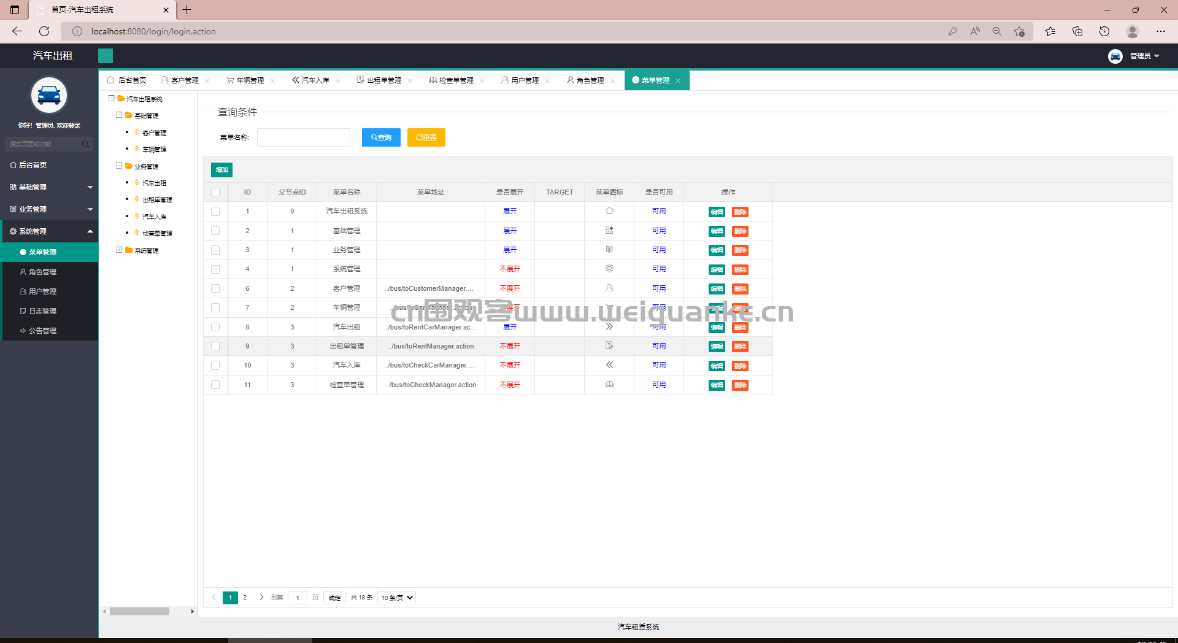Click 编辑 for the 汽车出租系统 row
This screenshot has height=643, width=1178.
click(x=717, y=212)
